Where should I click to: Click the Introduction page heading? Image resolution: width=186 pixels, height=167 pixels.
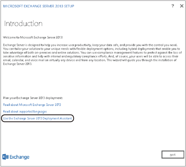[x=23, y=24]
